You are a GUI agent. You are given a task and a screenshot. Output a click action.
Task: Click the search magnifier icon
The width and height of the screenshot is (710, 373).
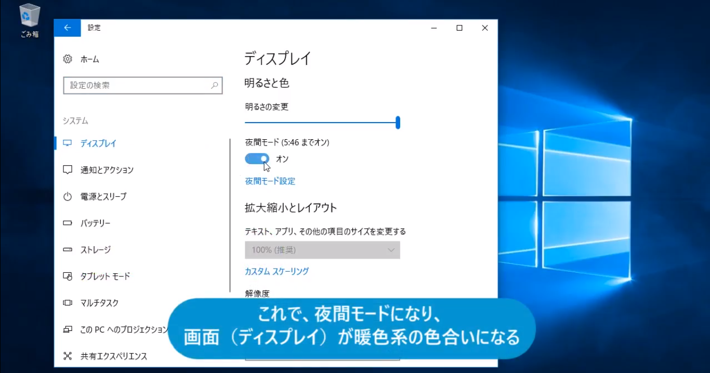click(214, 86)
